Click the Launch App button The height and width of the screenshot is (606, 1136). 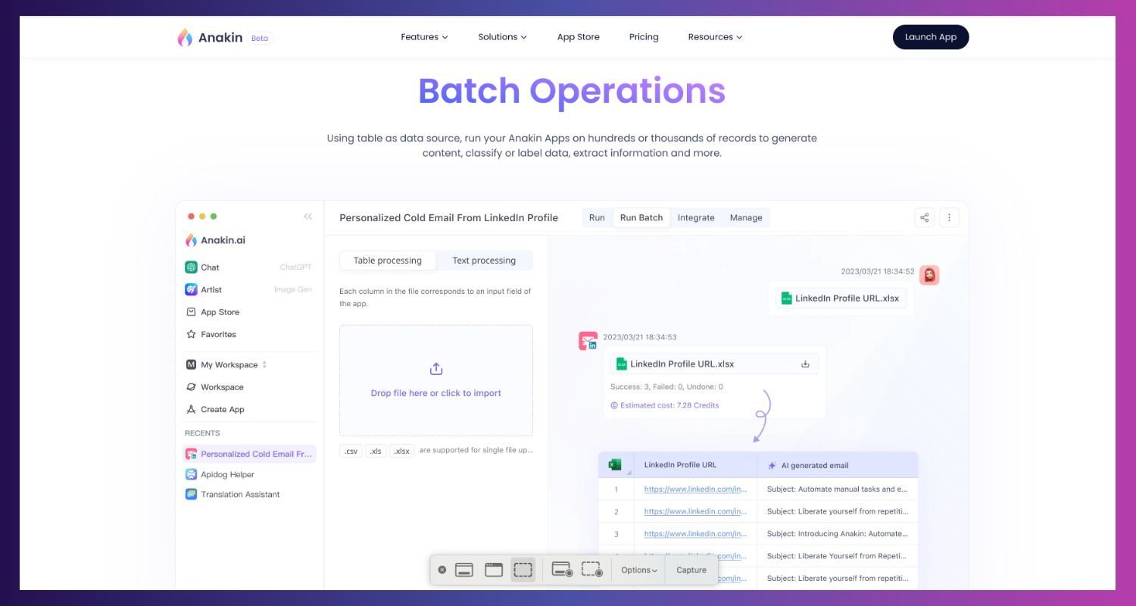click(931, 37)
